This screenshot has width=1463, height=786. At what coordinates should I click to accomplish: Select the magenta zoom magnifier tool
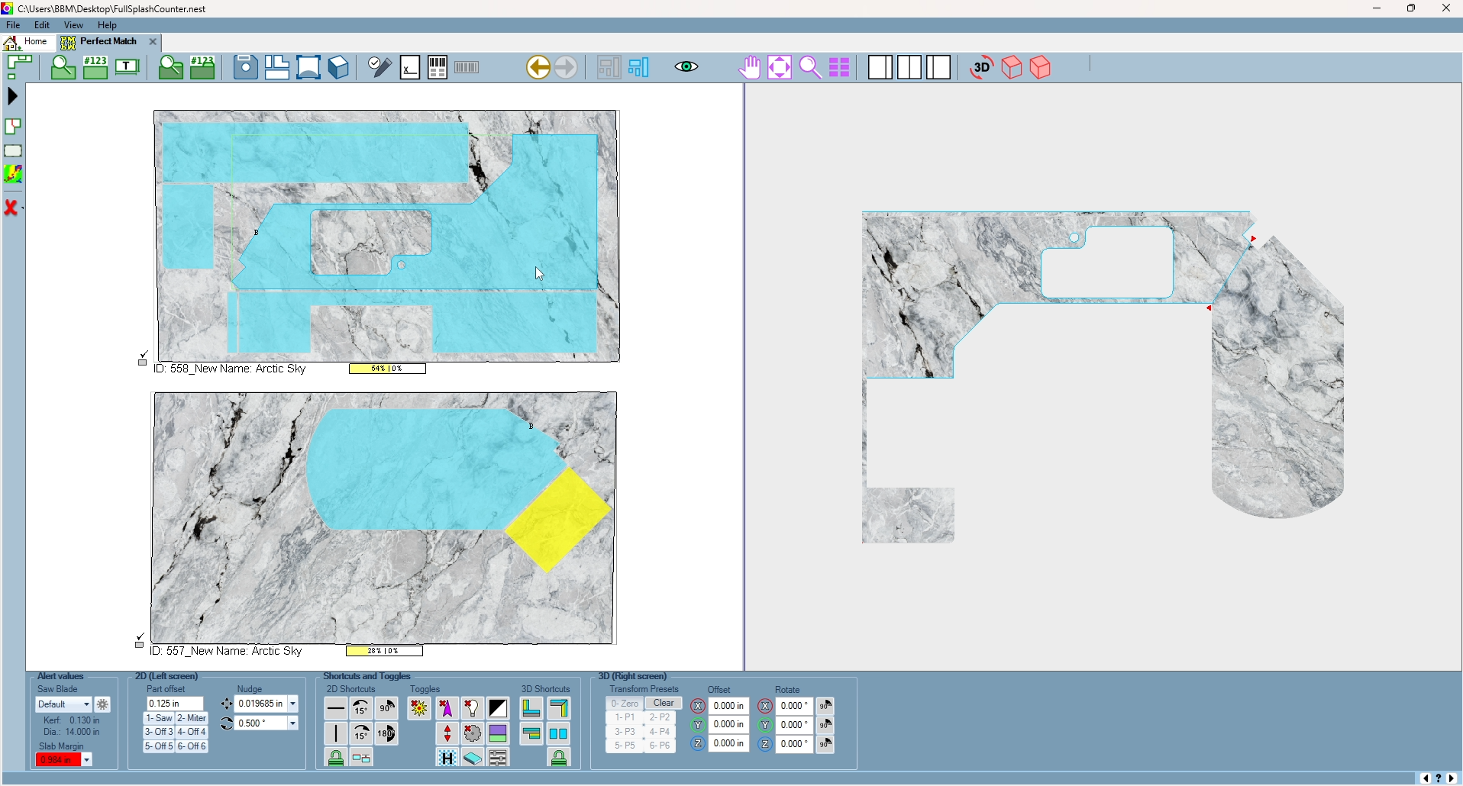tap(810, 68)
